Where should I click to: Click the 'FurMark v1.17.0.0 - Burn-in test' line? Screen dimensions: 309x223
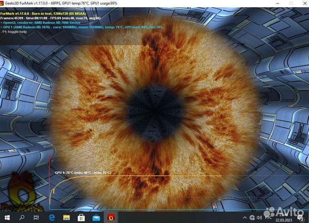point(43,14)
